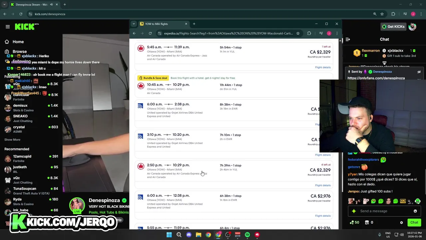426x240 pixels.
Task: Click the KICK logo
Action: click(27, 27)
